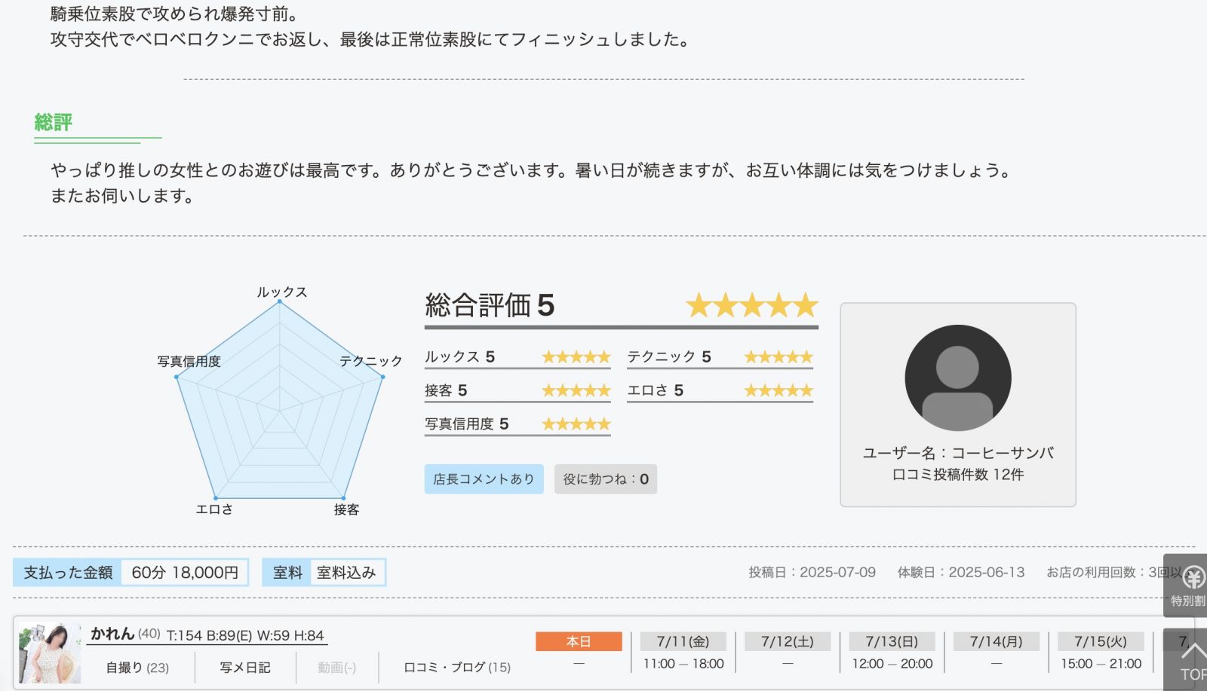Click the かれん name link
1207x691 pixels.
(x=112, y=634)
